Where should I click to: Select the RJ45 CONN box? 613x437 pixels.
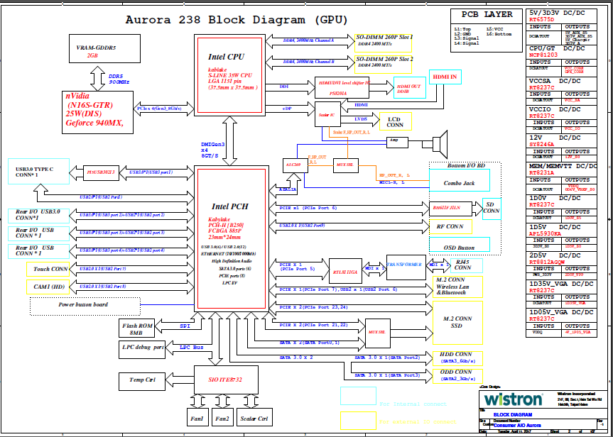[x=462, y=265]
